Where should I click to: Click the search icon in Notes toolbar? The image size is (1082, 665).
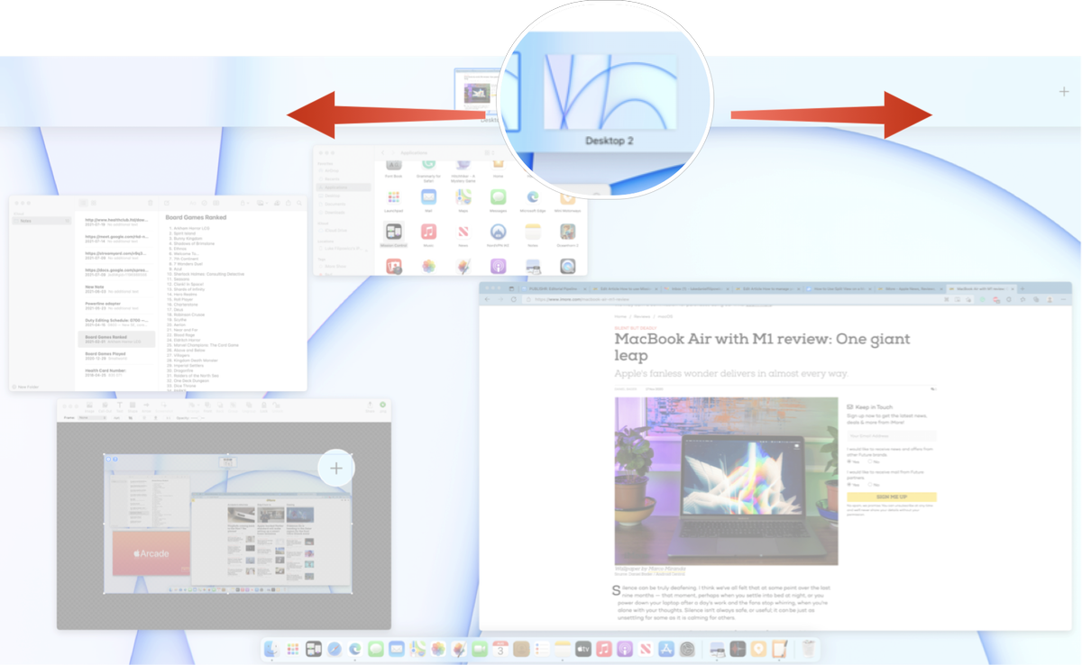[298, 203]
